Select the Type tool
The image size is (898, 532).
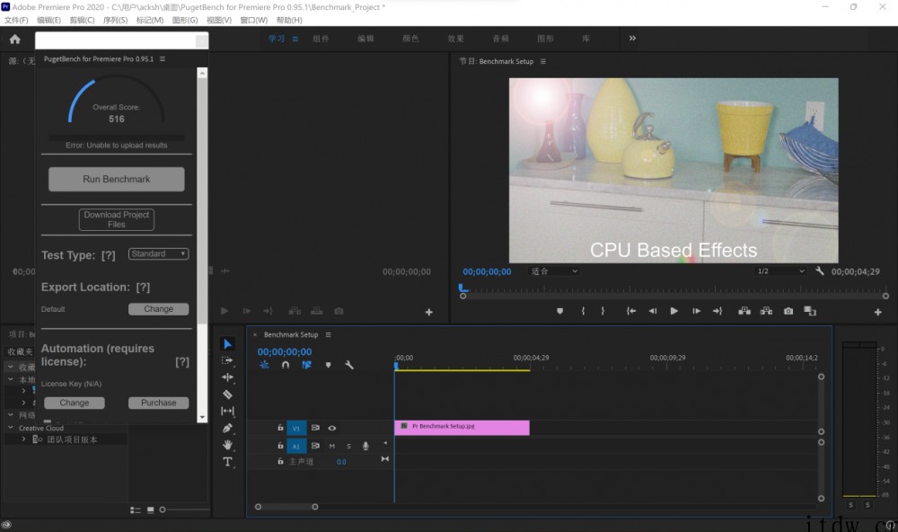pos(227,462)
